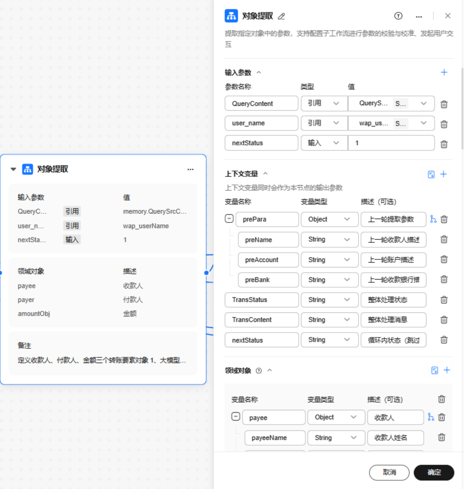Click the 对象提取 node icon on canvas
The height and width of the screenshot is (489, 464).
point(27,169)
